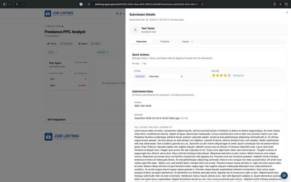The width and height of the screenshot is (291, 182).
Task: Follow the Back to Listings link
Action: (x=54, y=26)
